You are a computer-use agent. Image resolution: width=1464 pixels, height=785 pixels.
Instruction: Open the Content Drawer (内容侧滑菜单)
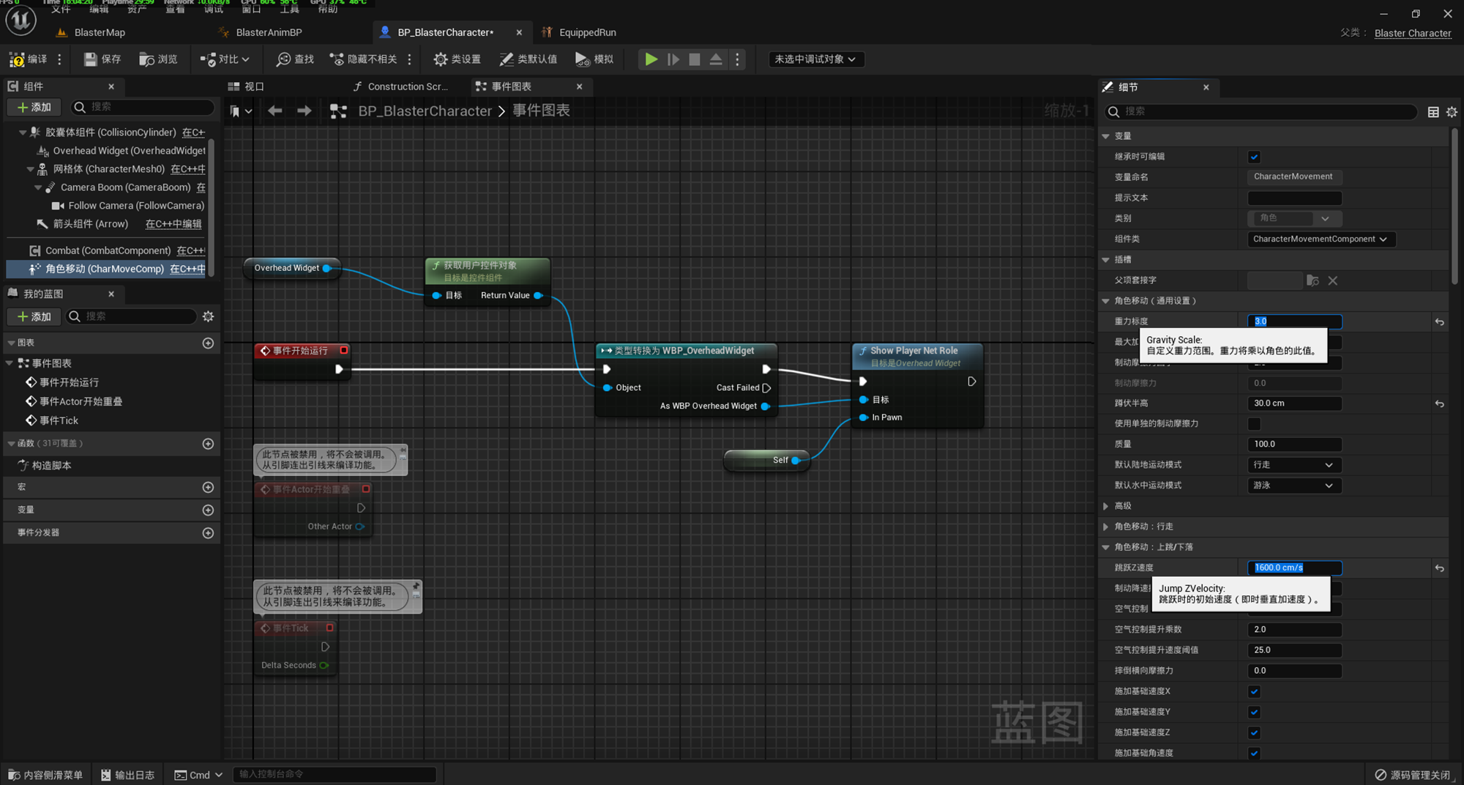pyautogui.click(x=45, y=775)
